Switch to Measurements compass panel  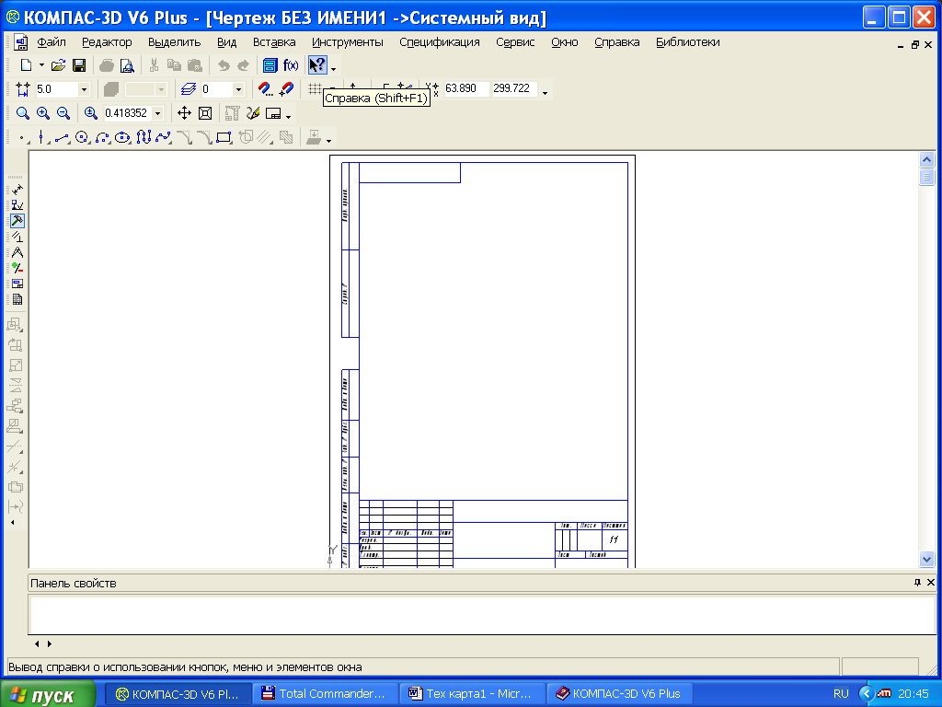(17, 252)
